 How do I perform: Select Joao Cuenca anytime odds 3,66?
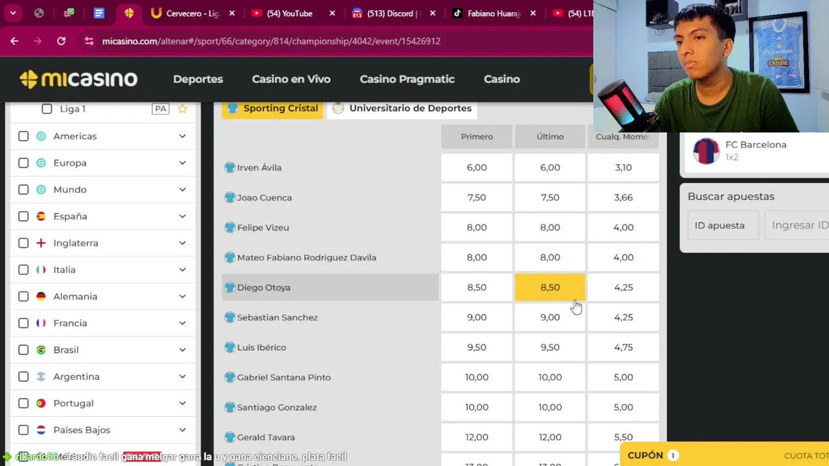coord(623,197)
